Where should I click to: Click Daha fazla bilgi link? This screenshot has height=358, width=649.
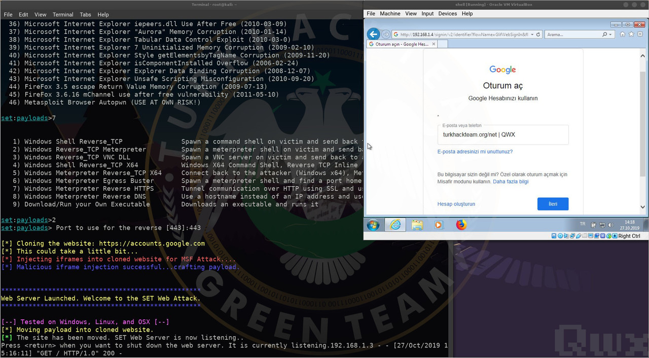click(x=511, y=182)
